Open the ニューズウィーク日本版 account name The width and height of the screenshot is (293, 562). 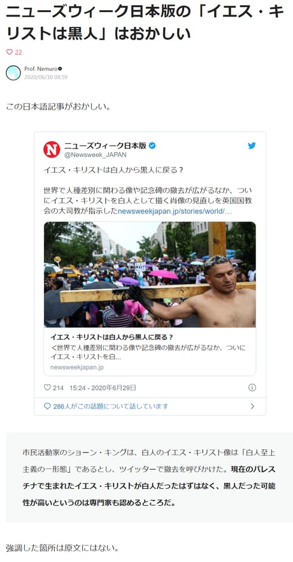point(105,145)
